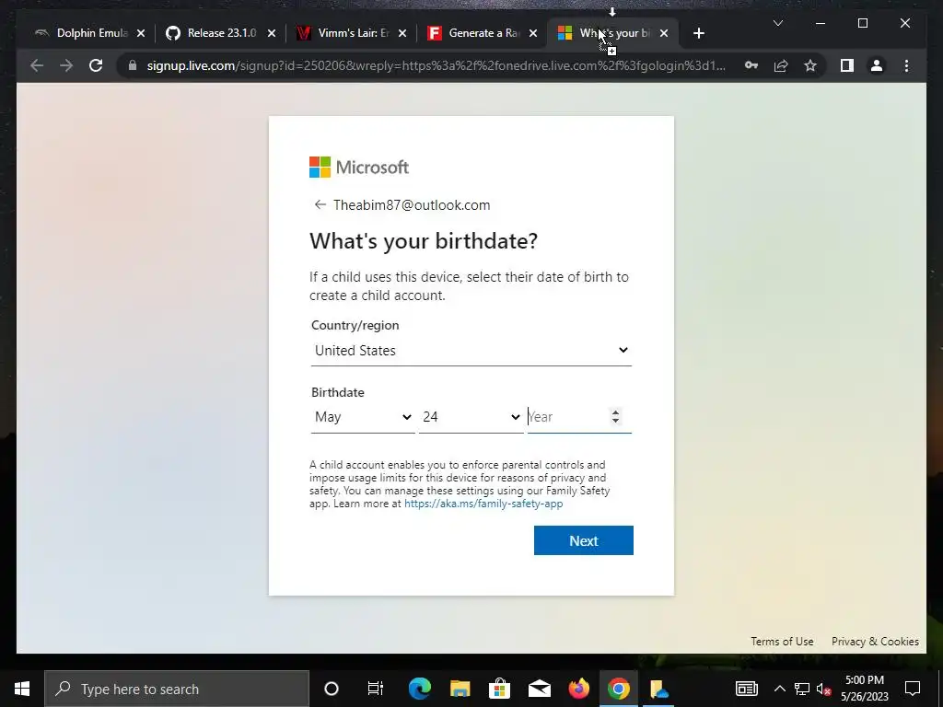
Task: Reload the signup page
Action: coord(96,65)
